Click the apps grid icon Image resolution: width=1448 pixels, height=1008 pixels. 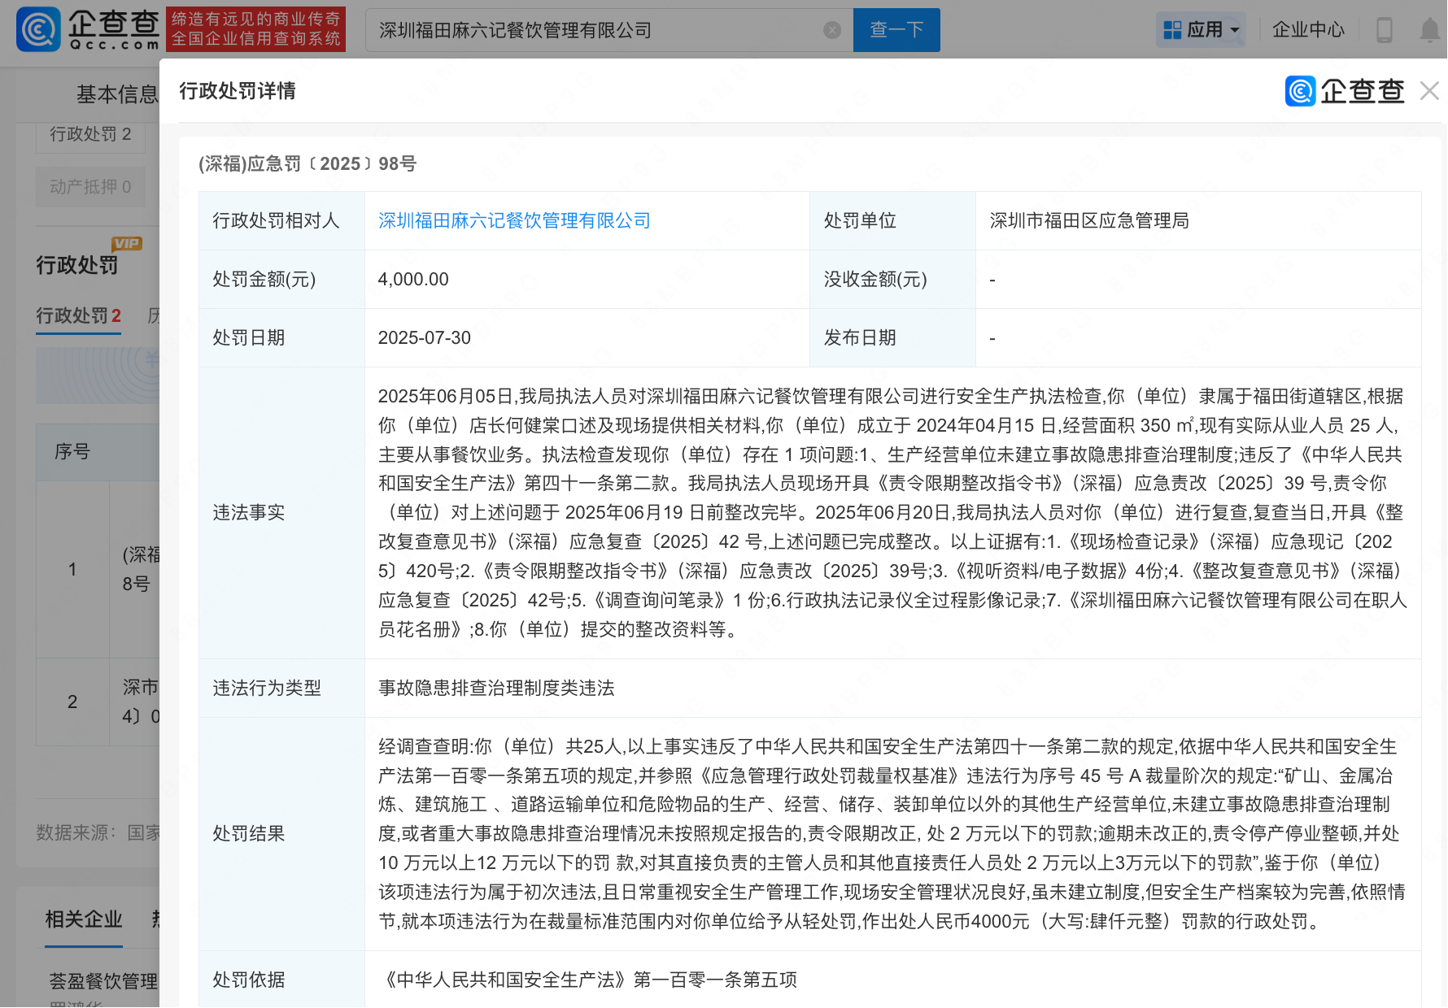coord(1172,30)
